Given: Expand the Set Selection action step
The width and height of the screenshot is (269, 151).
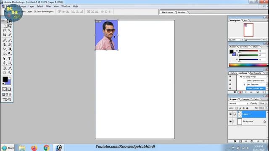Looking at the screenshot, I should (x=244, y=85).
